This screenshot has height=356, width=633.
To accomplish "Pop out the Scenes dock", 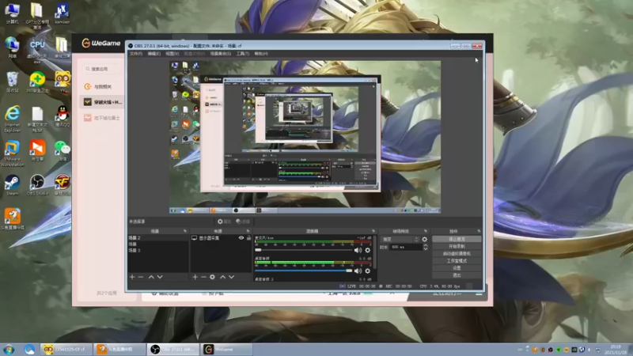I will [185, 231].
